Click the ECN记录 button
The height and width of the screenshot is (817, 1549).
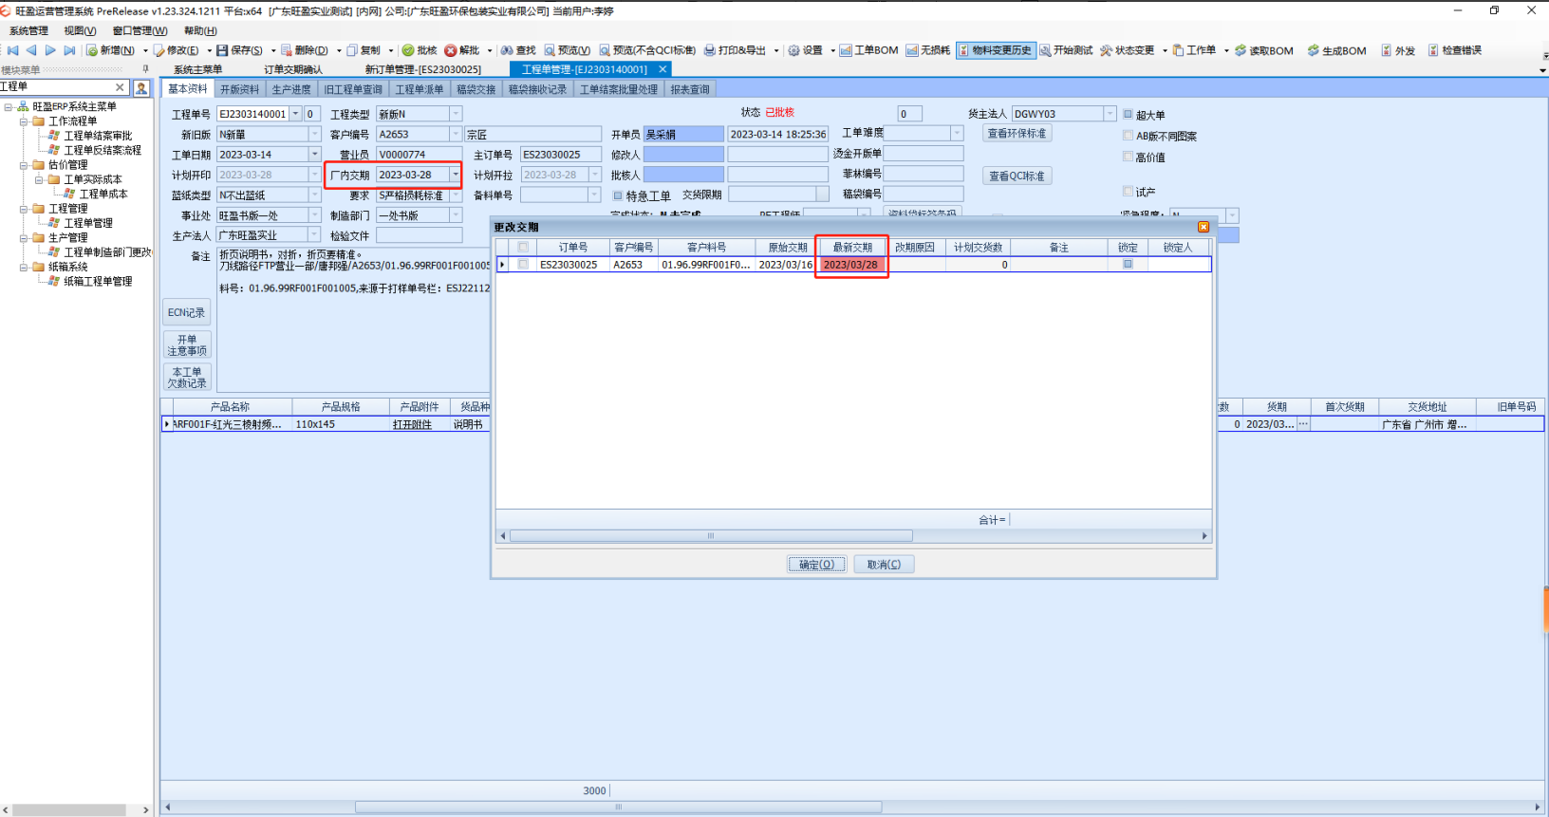187,312
